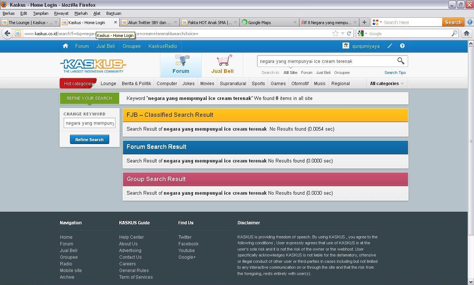Select All Site search scope
474x285 pixels.
[290, 73]
